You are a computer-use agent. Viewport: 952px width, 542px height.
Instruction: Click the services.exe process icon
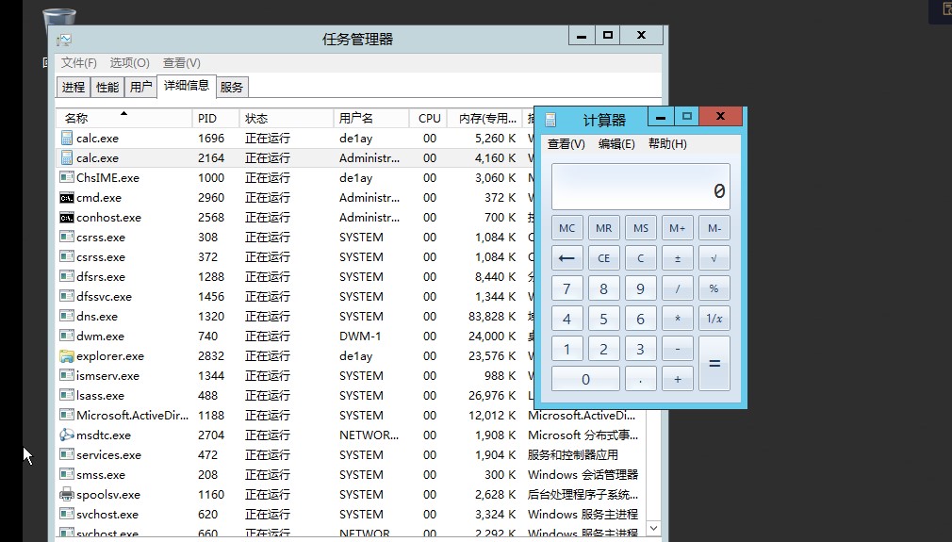[x=67, y=455]
